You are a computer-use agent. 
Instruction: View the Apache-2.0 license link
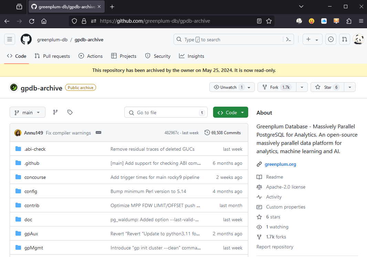point(285,187)
